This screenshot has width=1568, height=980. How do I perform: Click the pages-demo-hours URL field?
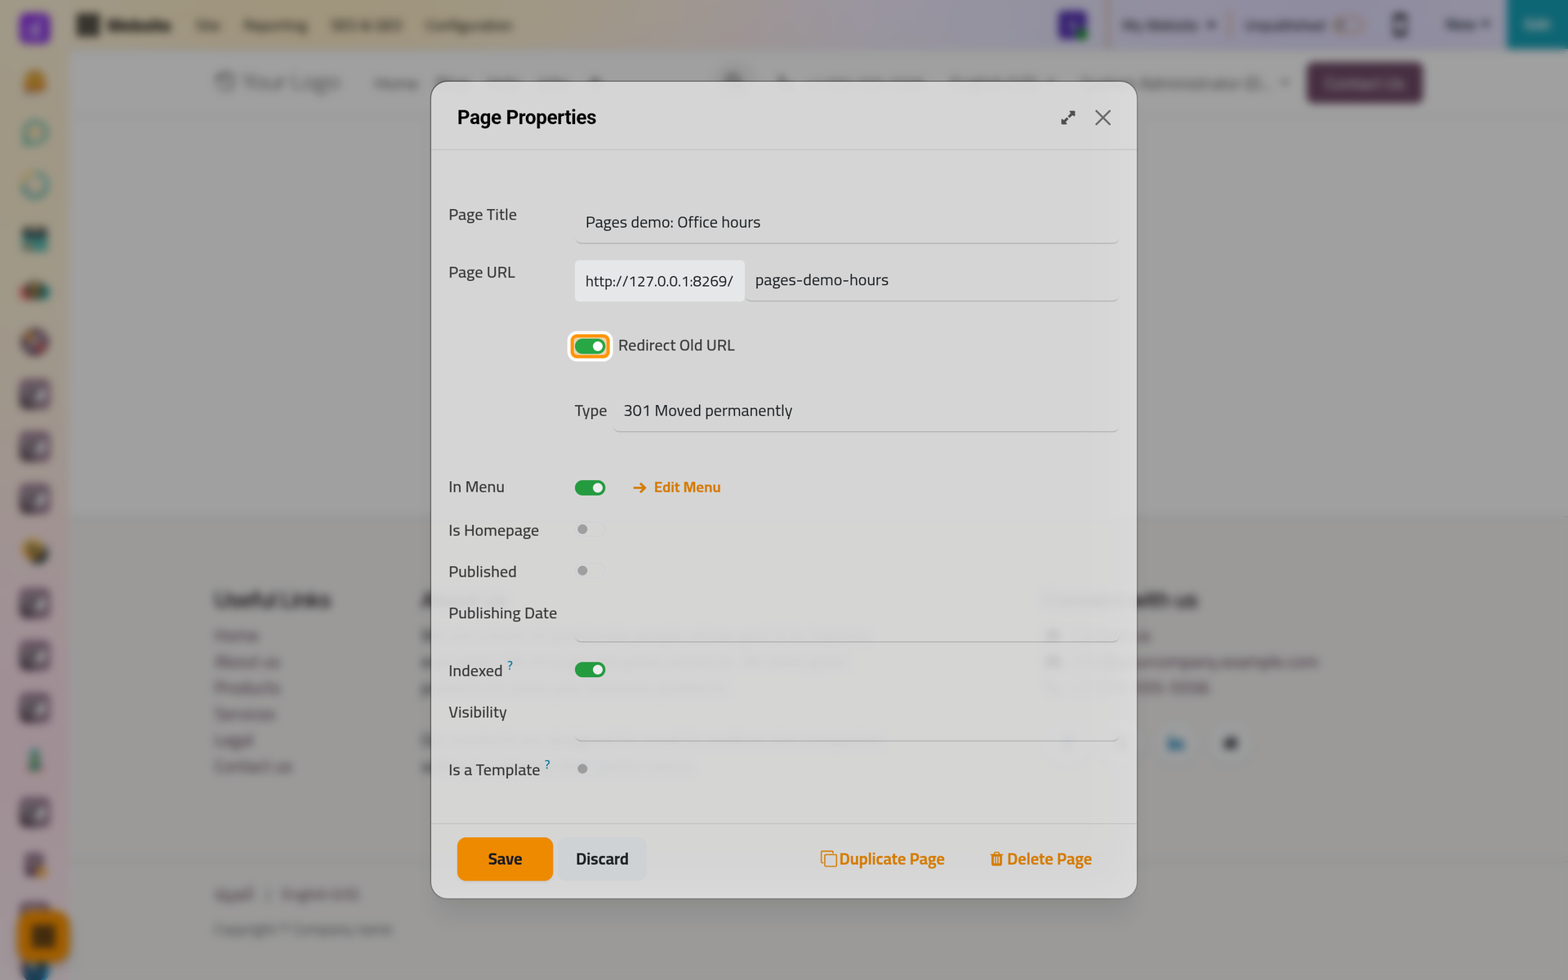[x=932, y=280]
